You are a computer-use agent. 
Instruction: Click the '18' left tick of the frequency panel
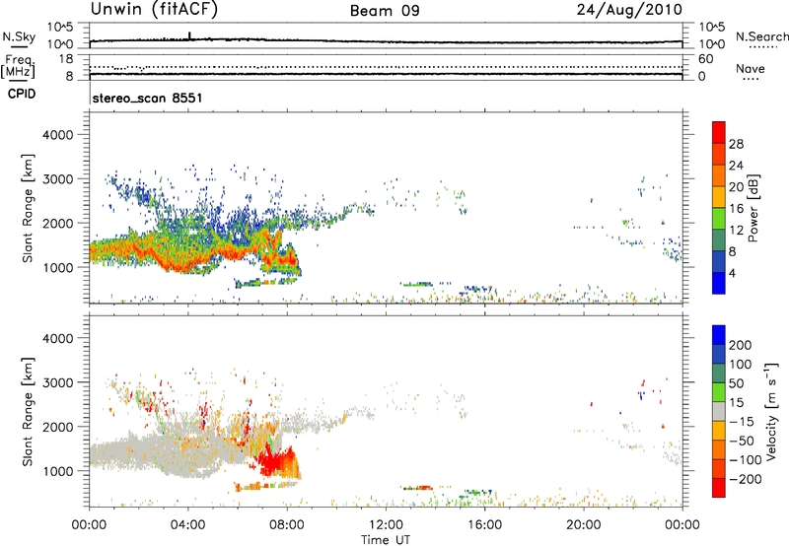(66, 59)
